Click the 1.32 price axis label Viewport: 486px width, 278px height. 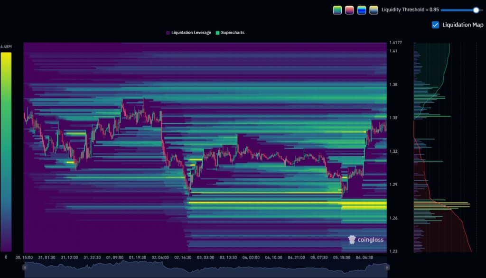(x=393, y=151)
